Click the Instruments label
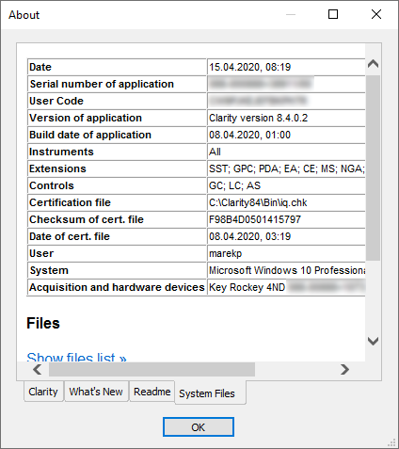Image resolution: width=399 pixels, height=449 pixels. pos(61,152)
